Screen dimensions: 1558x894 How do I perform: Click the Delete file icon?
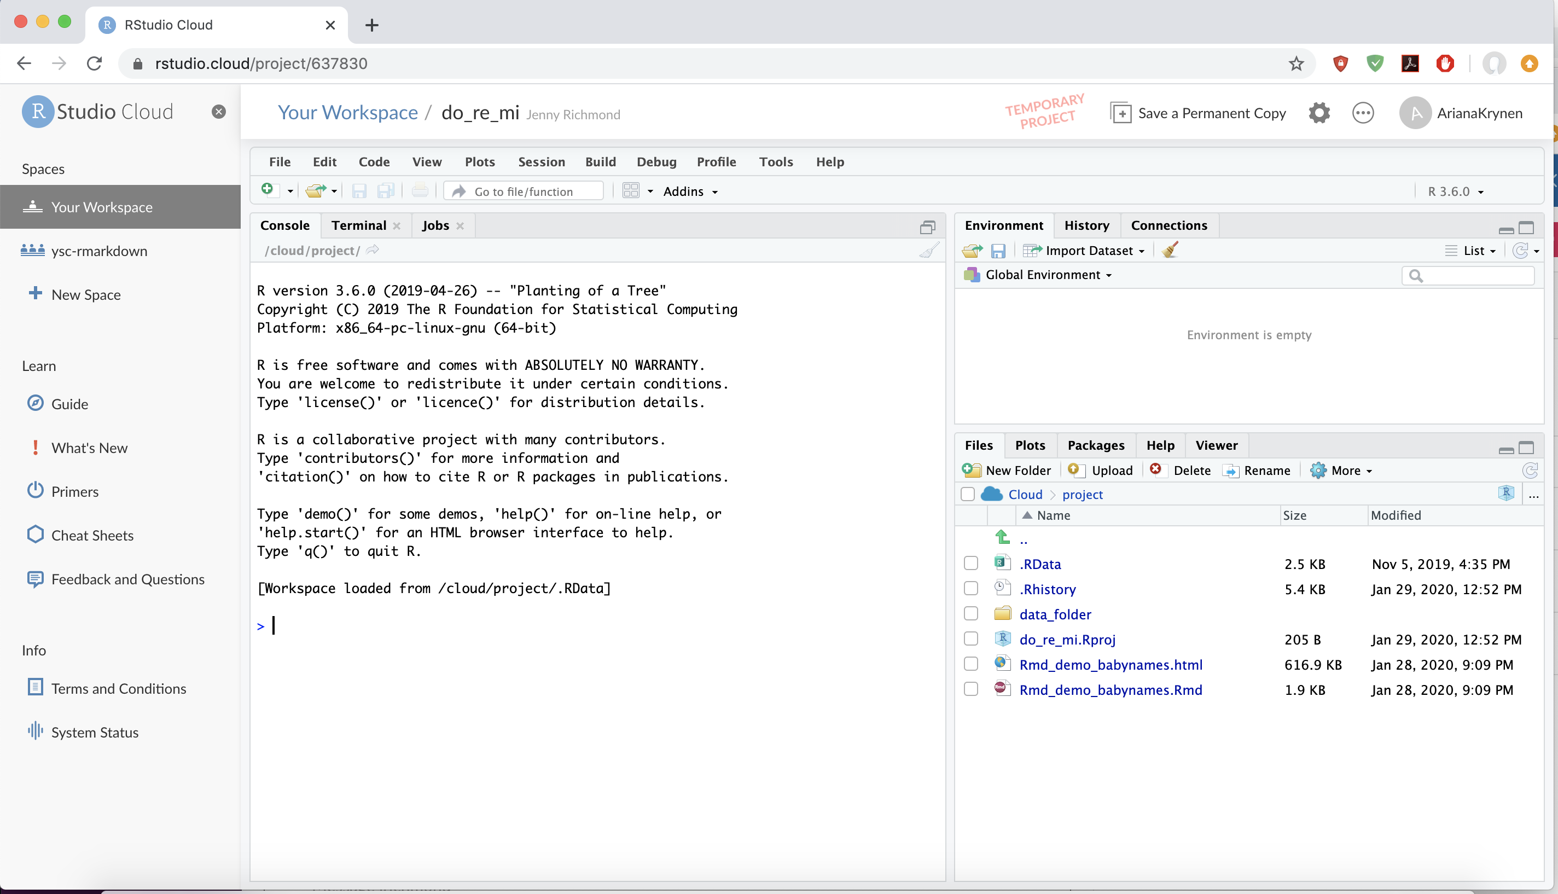[x=1156, y=470]
